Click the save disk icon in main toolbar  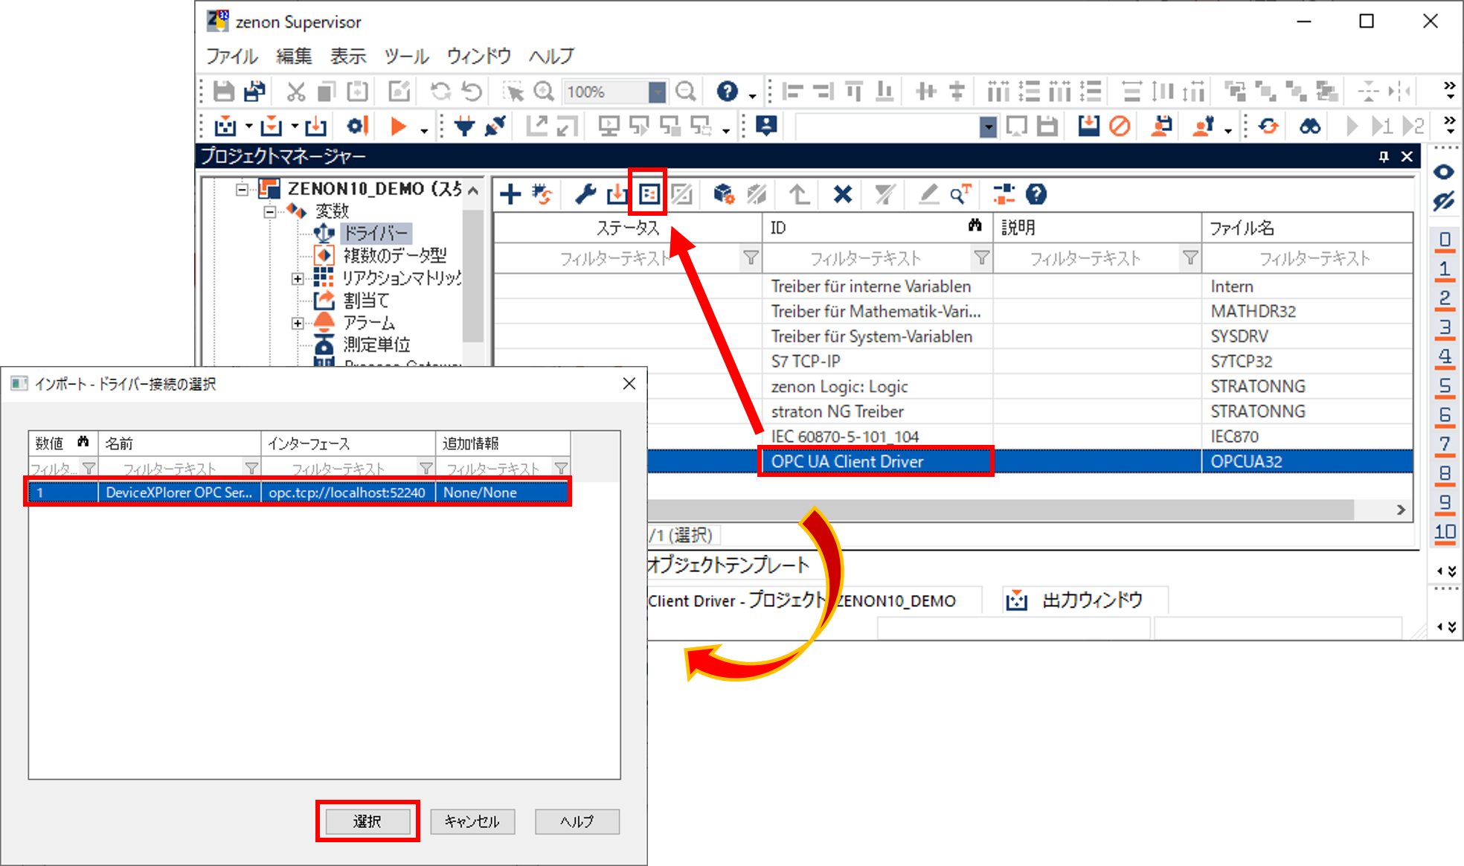tap(223, 92)
